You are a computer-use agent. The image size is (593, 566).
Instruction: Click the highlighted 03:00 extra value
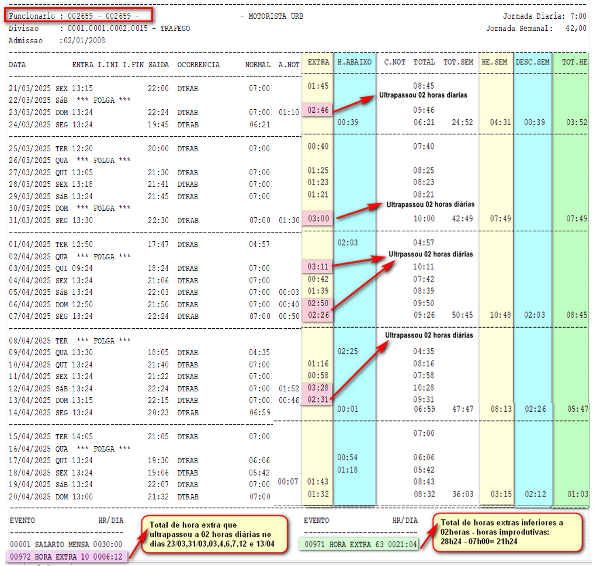click(x=318, y=218)
